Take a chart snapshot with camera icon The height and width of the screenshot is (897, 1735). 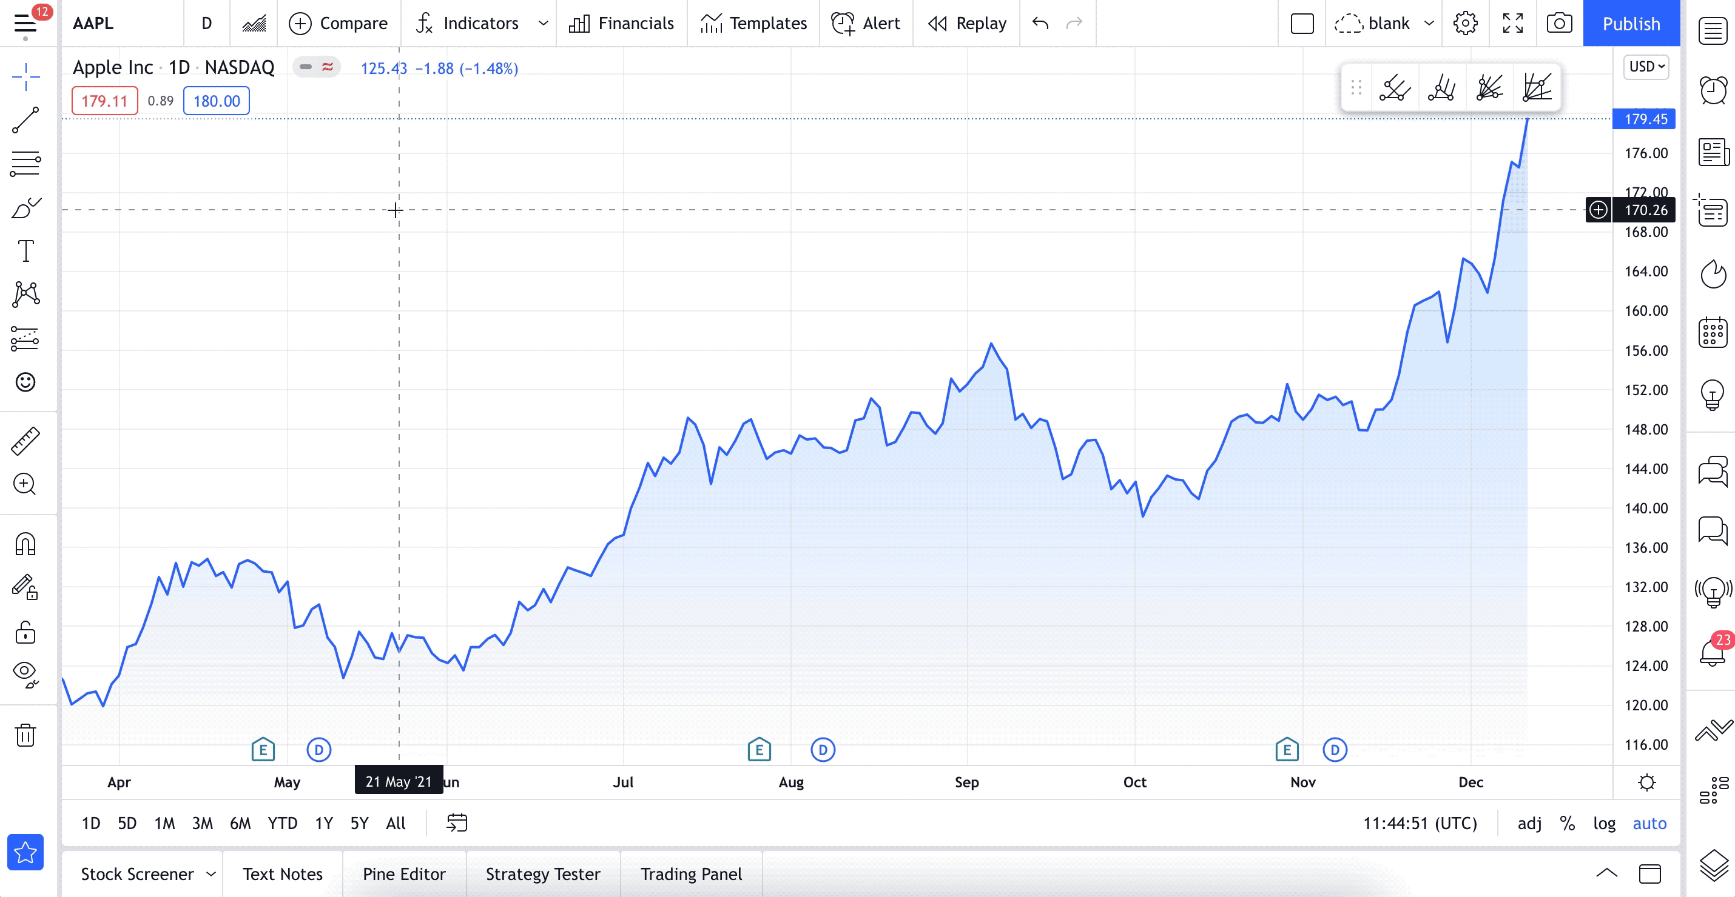click(1558, 24)
